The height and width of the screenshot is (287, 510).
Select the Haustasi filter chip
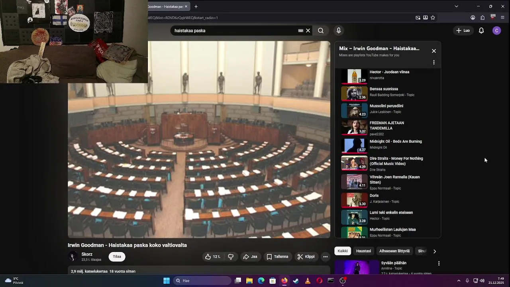[x=363, y=251]
